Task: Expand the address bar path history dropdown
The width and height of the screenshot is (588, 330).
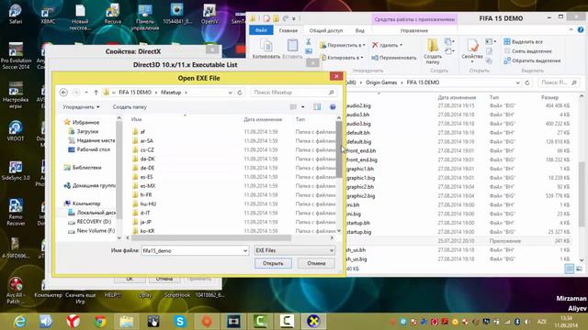Action: [230, 93]
